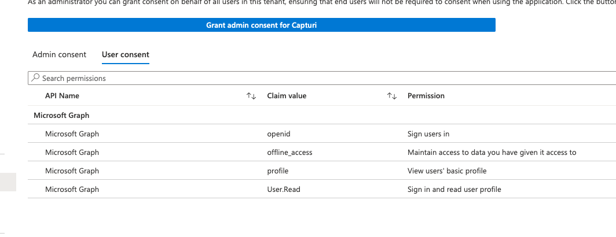Open the 'Sign users in' permission
Screen dimensions: 616x237
point(428,134)
